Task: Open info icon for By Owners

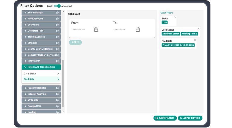Action: 57,25
